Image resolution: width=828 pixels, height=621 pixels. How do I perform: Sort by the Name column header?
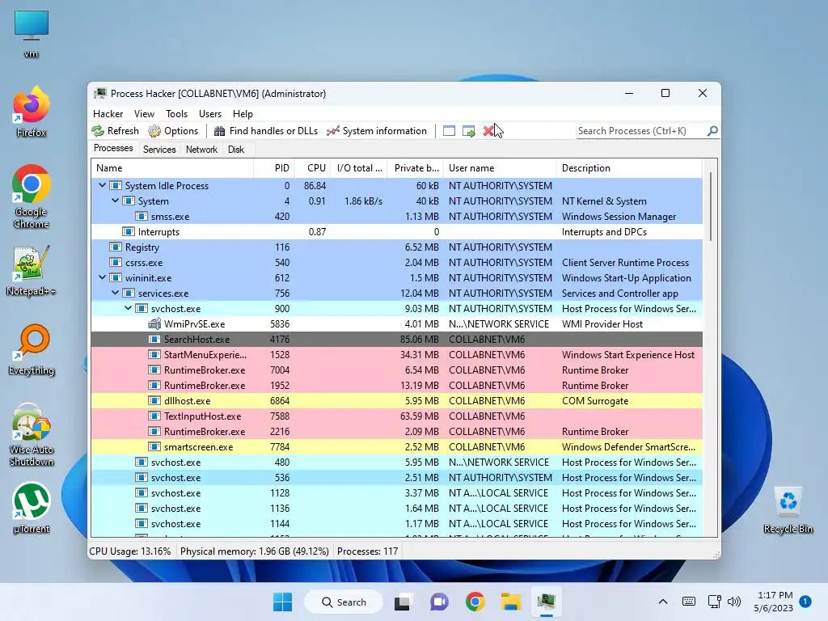[x=172, y=168]
